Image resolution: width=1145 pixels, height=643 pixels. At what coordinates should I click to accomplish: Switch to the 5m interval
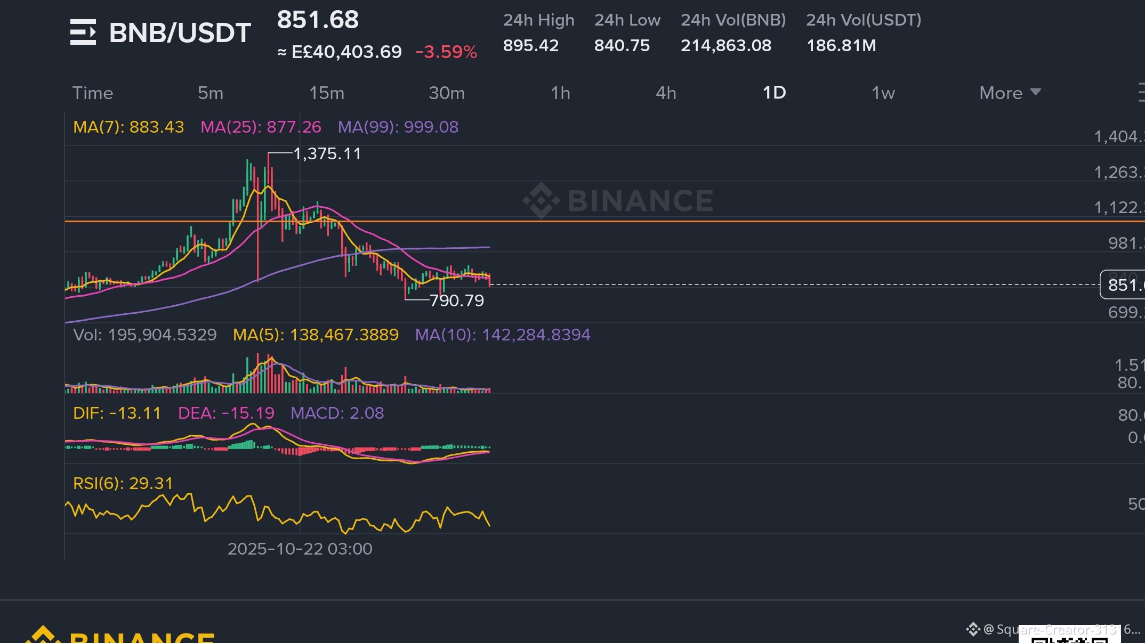tap(211, 93)
